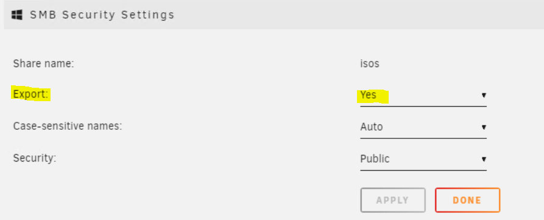Open the Case-sensitive names dropdown showing Auto
Image resolution: width=544 pixels, height=220 pixels.
[423, 127]
